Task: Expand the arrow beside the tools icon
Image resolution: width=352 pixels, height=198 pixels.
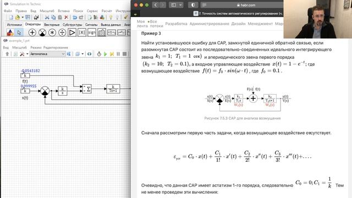Action: point(27,54)
